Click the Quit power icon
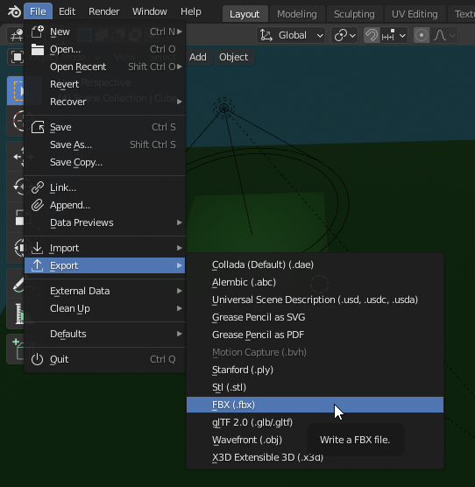 click(38, 359)
